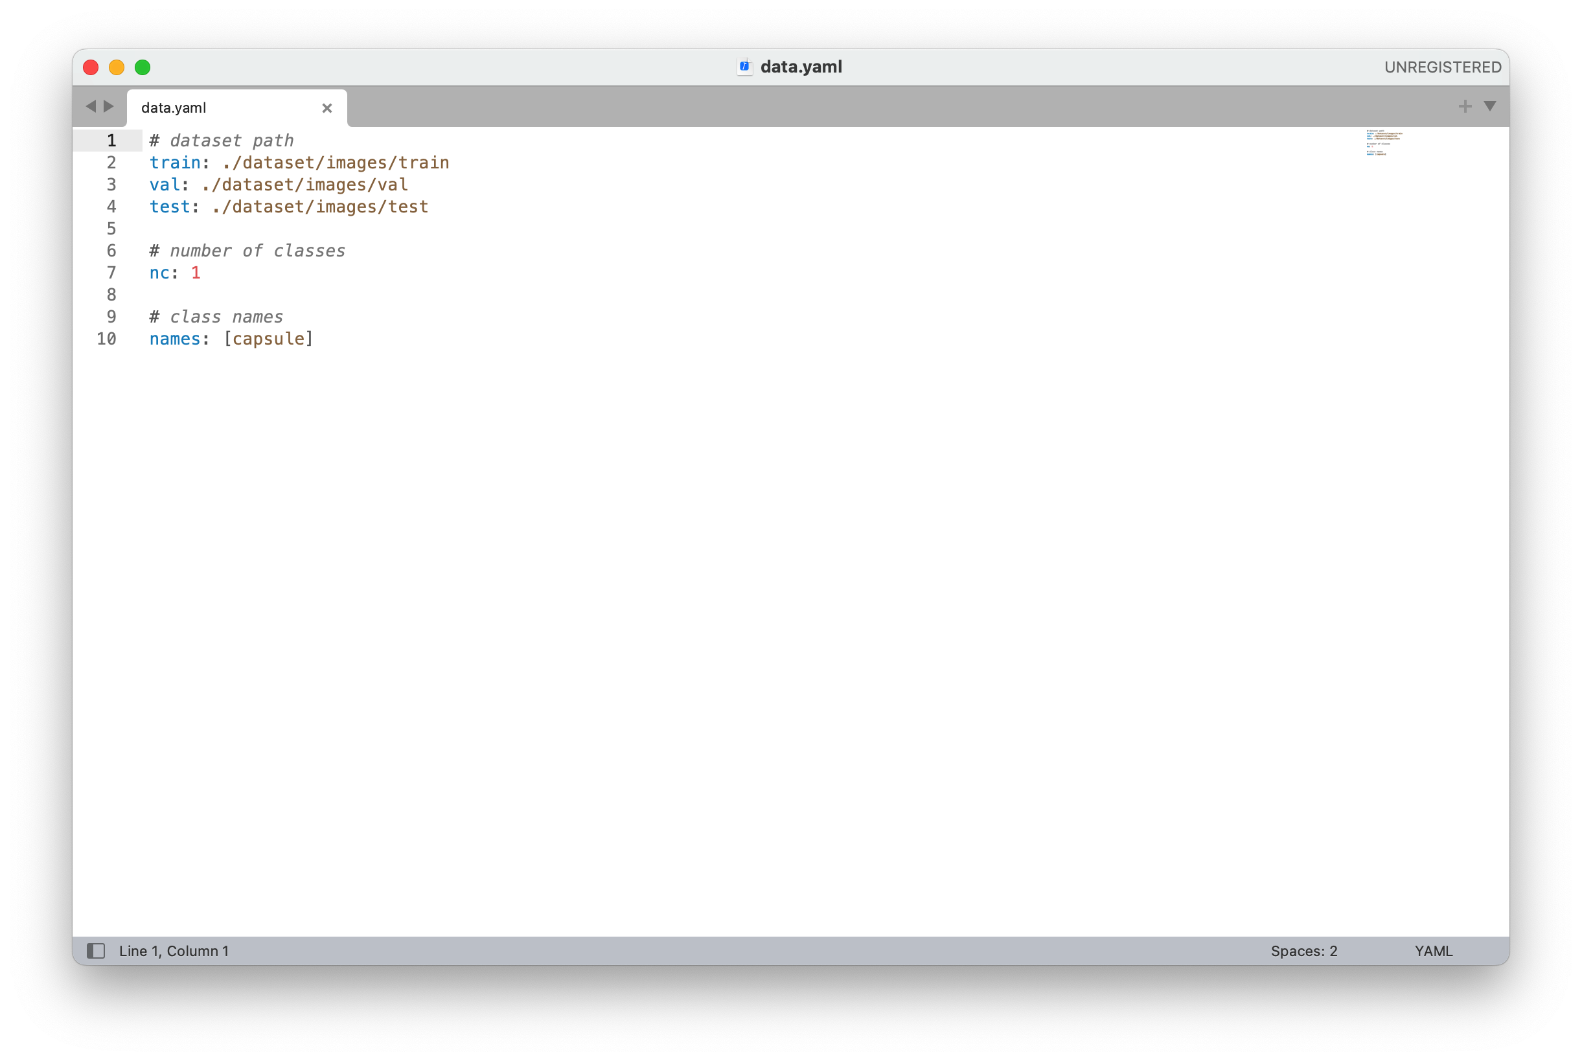
Task: Close the data.yaml tab
Action: (x=327, y=108)
